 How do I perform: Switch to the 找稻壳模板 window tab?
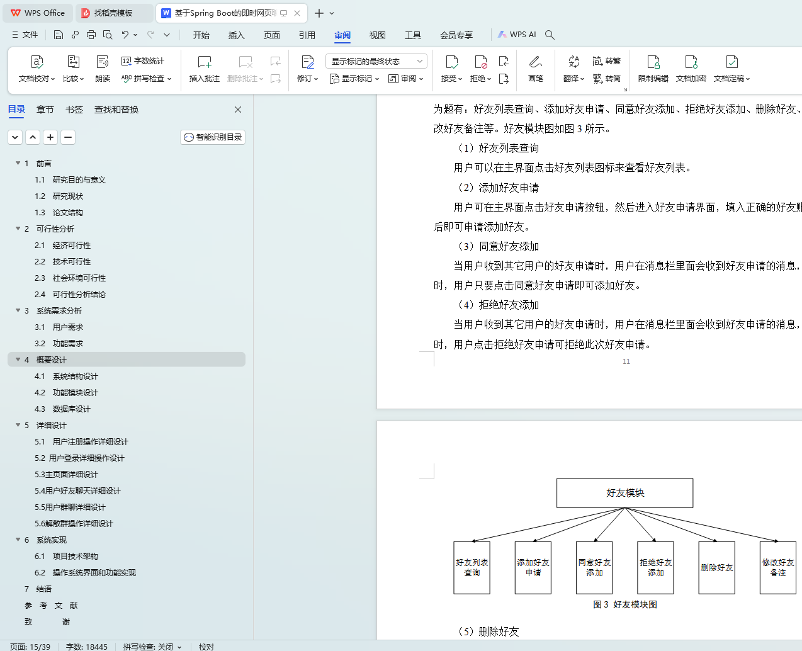113,13
